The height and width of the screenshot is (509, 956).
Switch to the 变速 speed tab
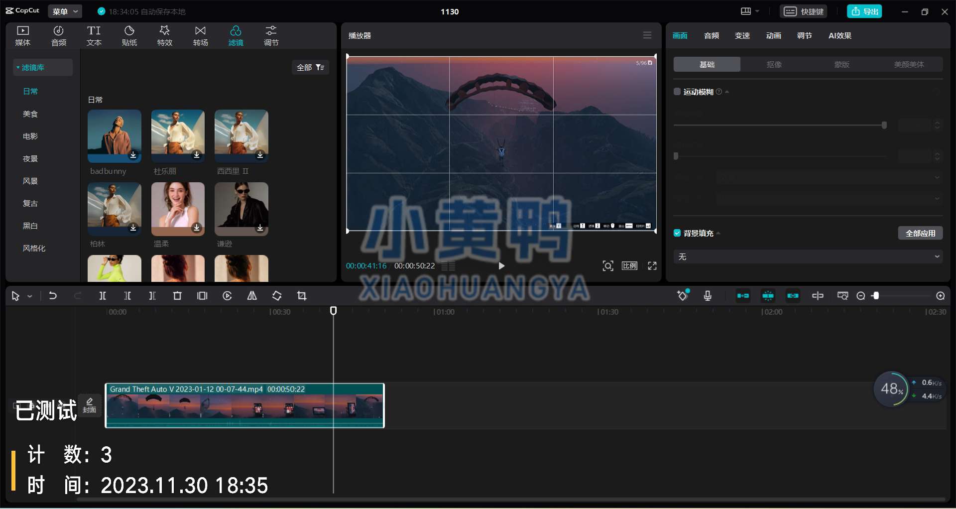click(742, 35)
